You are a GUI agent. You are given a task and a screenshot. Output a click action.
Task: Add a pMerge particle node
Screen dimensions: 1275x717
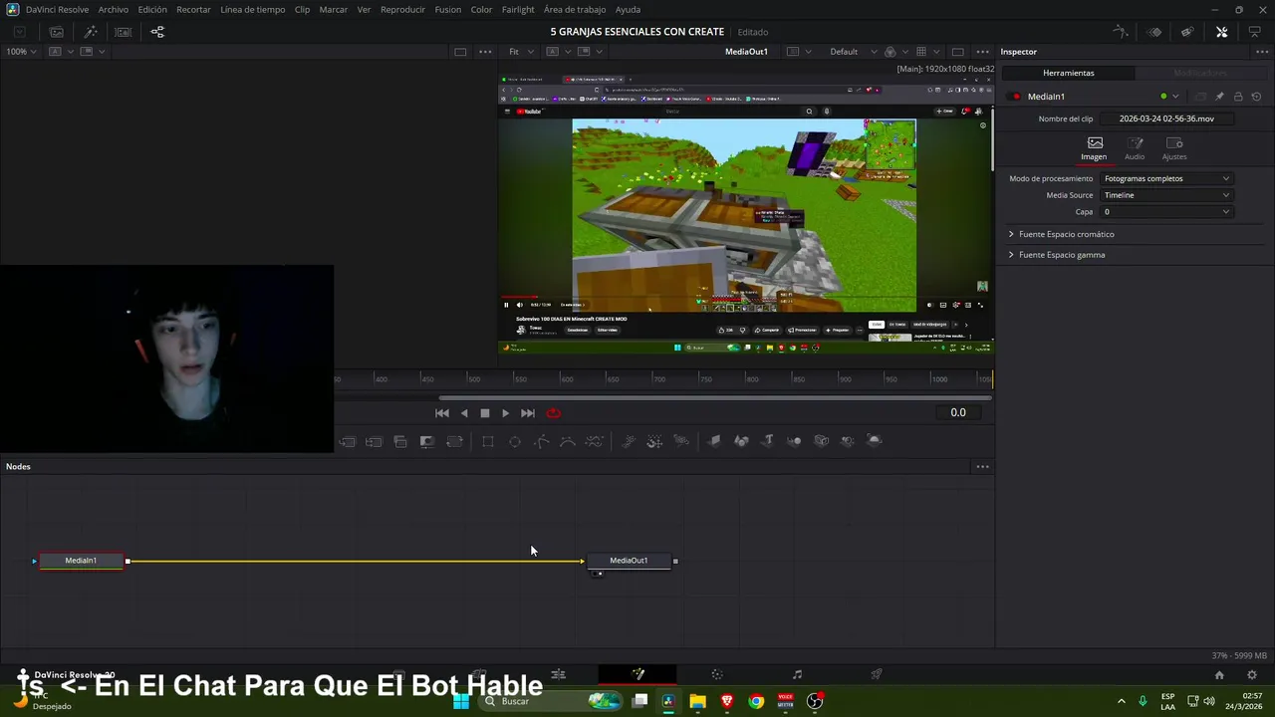(x=654, y=441)
